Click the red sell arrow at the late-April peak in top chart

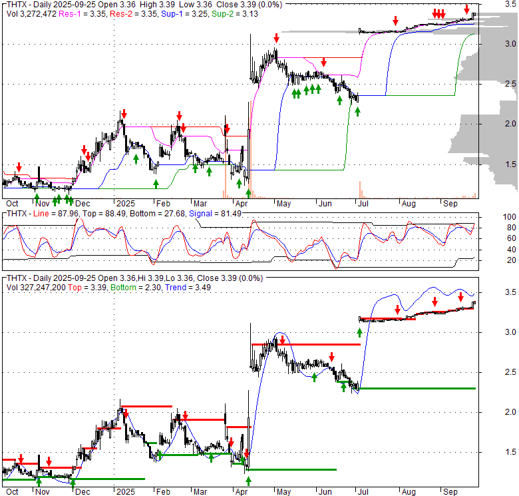[x=276, y=38]
